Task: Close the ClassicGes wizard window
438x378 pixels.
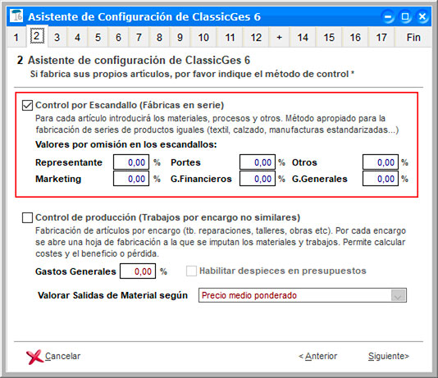Action: (422, 16)
